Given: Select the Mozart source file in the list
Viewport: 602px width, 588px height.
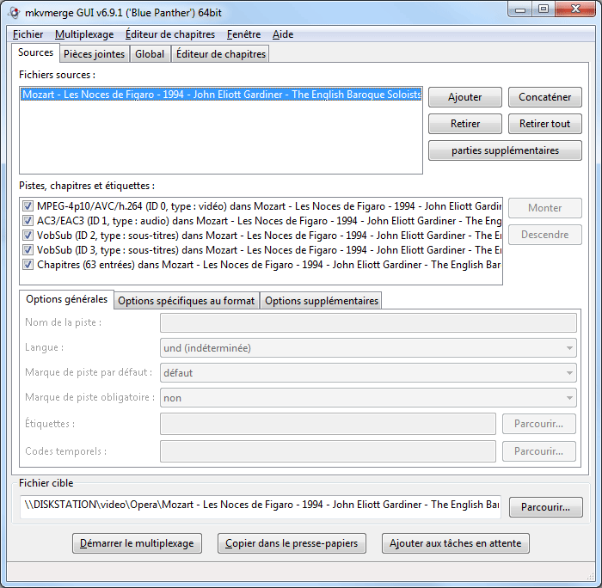Looking at the screenshot, I should coord(221,95).
